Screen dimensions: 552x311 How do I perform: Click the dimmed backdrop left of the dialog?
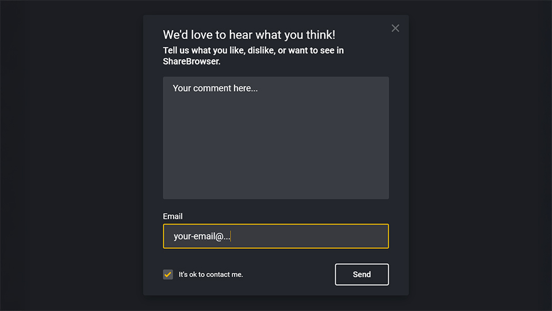point(70,155)
